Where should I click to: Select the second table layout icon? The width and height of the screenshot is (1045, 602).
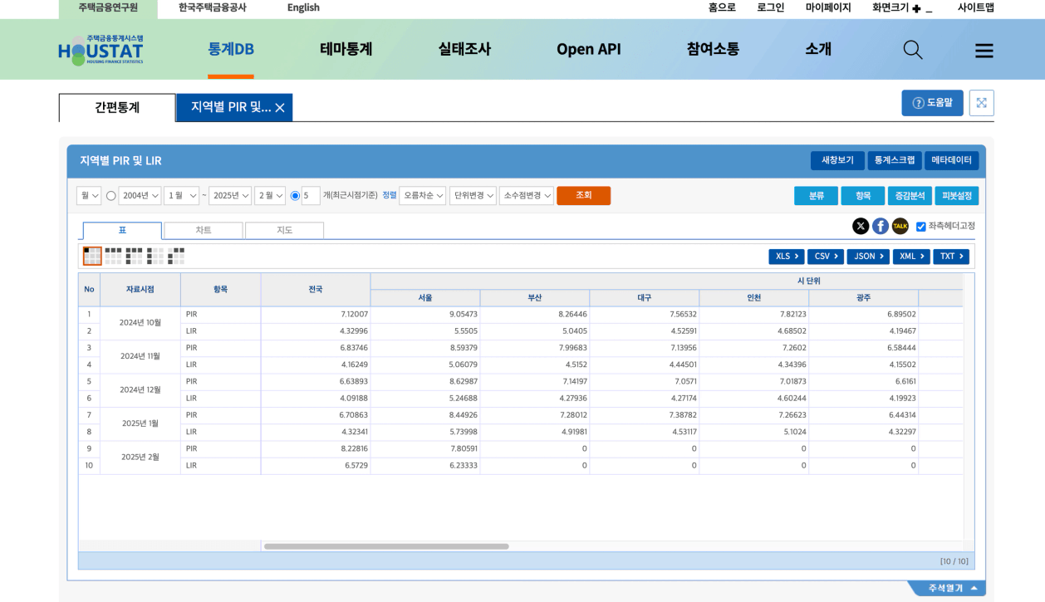[113, 256]
